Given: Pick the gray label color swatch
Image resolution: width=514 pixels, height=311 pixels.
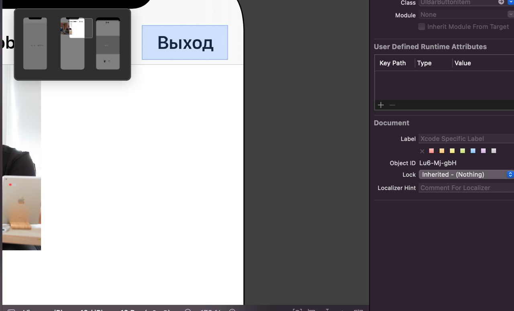Looking at the screenshot, I should click(x=494, y=151).
